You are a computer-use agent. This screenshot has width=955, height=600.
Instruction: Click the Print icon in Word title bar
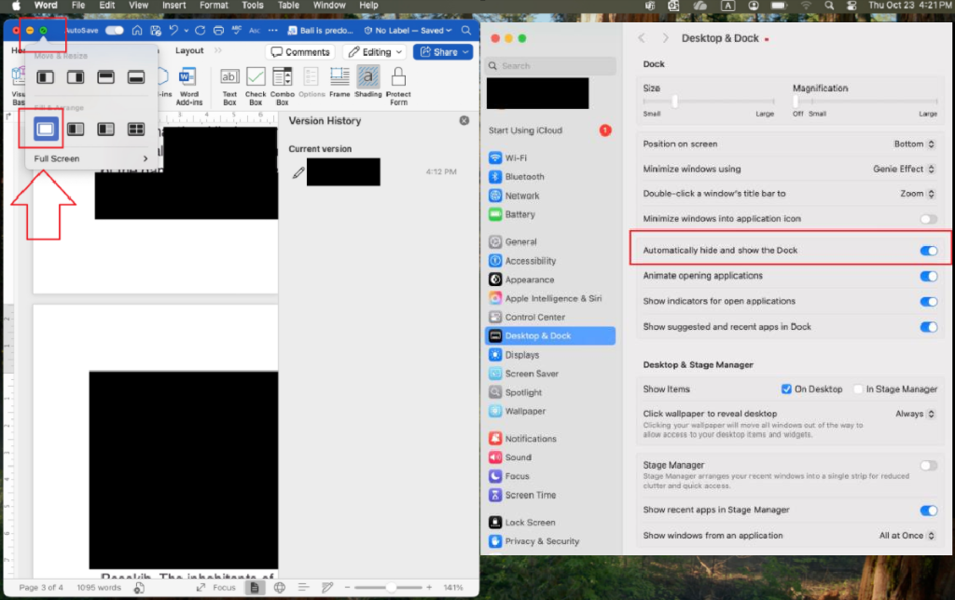pos(218,31)
